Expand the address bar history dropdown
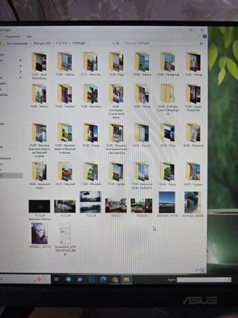The height and width of the screenshot is (318, 238). (114, 44)
